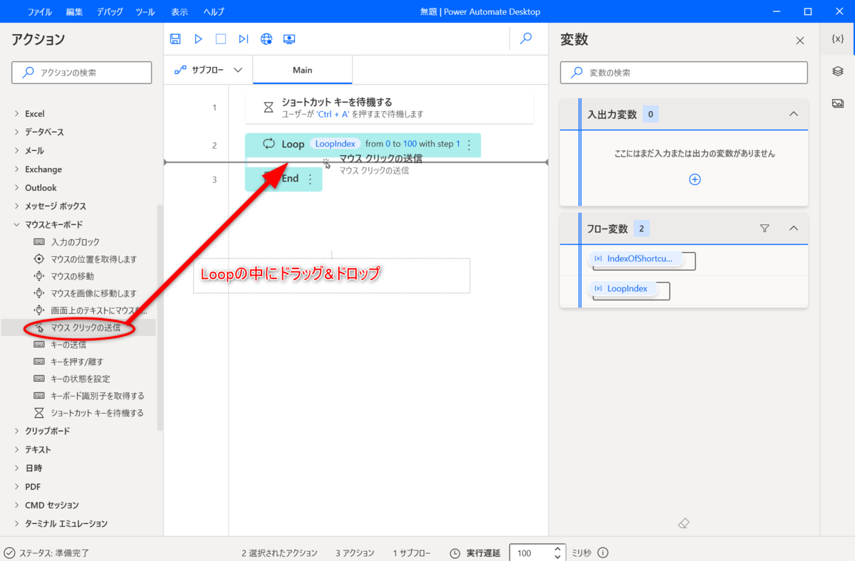Adjust run delay with stepper arrows
The image size is (855, 561).
558,553
